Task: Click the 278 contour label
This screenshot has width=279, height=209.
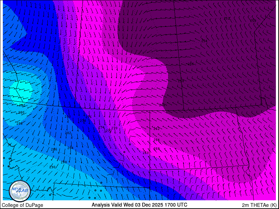Action: click(83, 121)
